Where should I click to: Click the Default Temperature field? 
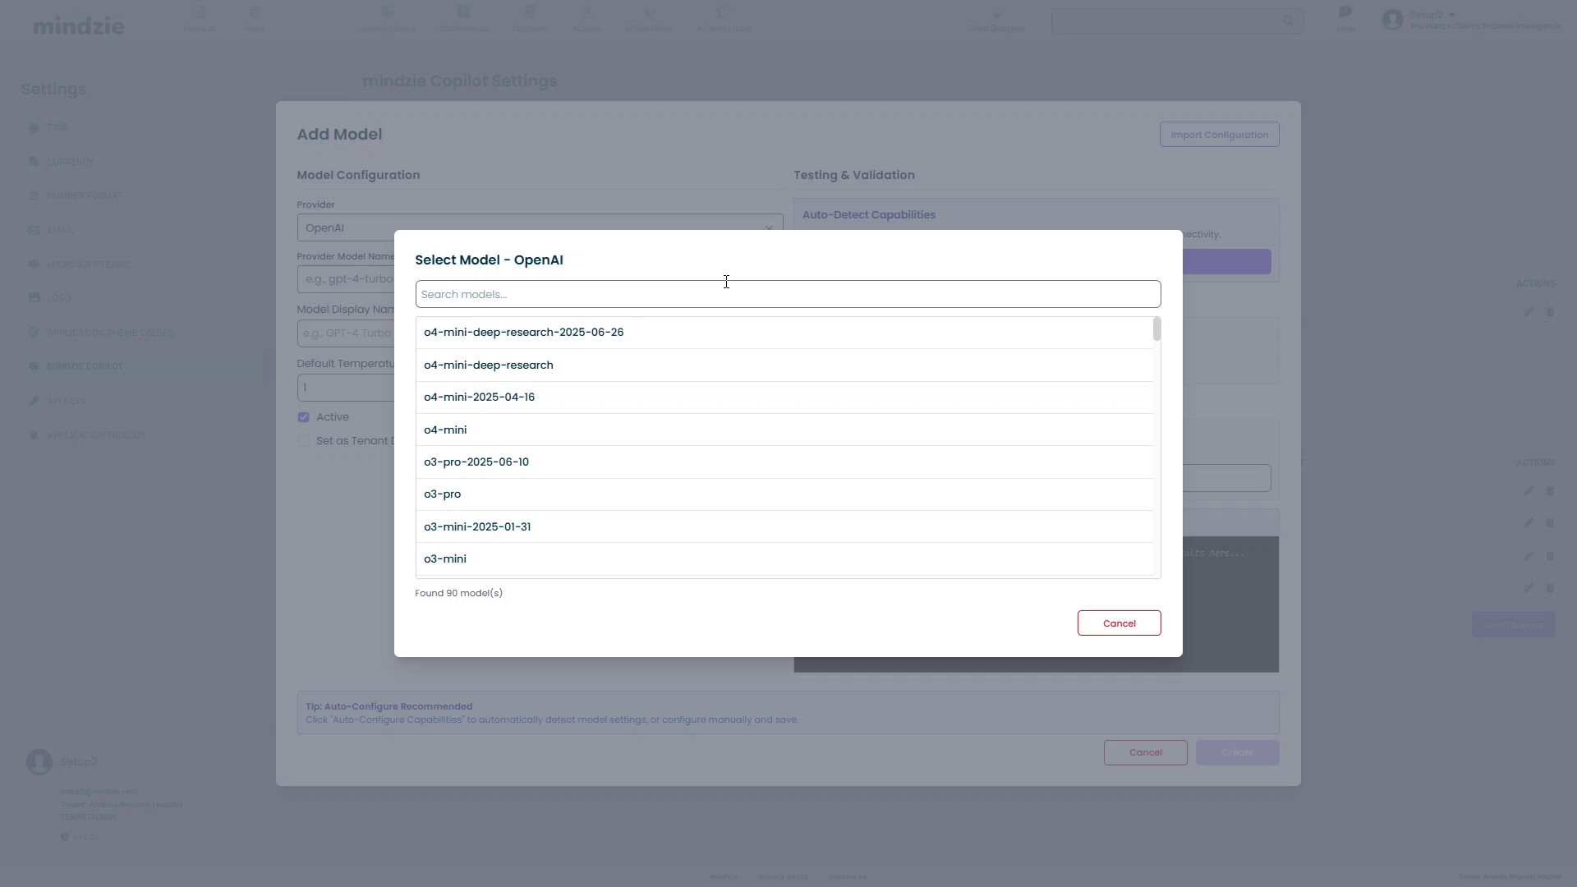(x=346, y=388)
